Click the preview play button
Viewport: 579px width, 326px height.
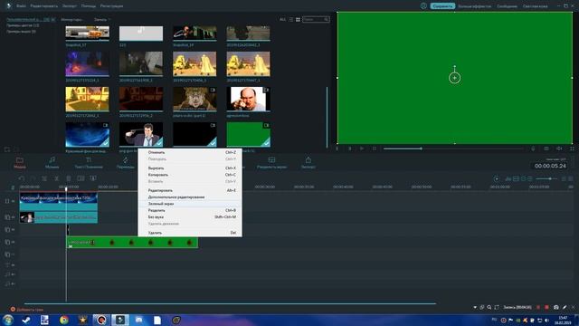(x=362, y=149)
